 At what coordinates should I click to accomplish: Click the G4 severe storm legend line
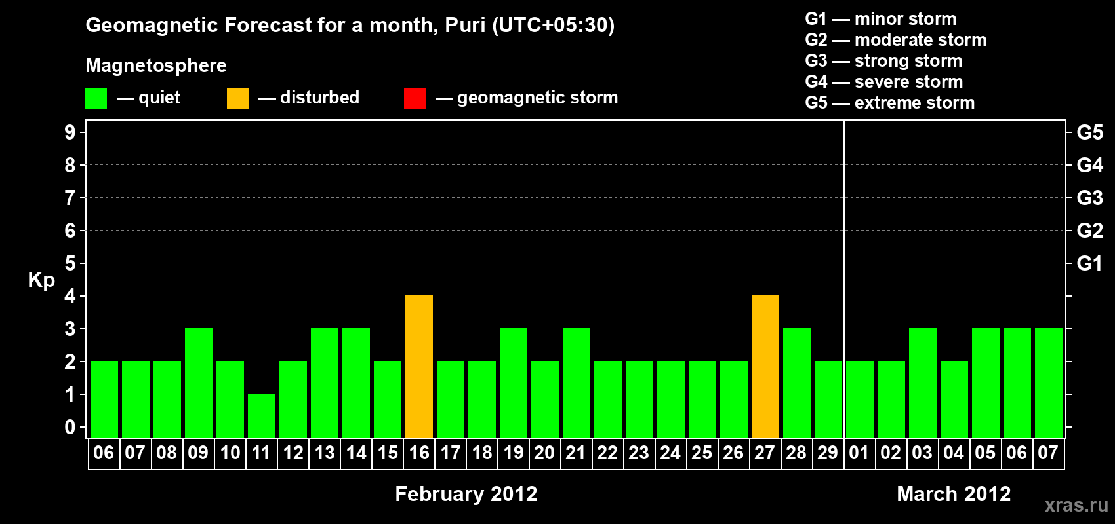tap(884, 82)
